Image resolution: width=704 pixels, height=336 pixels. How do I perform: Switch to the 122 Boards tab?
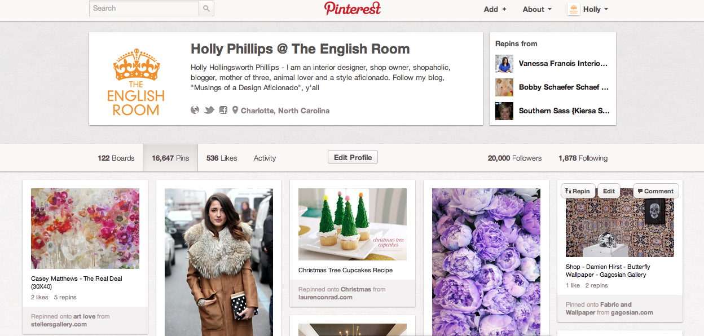tap(116, 158)
